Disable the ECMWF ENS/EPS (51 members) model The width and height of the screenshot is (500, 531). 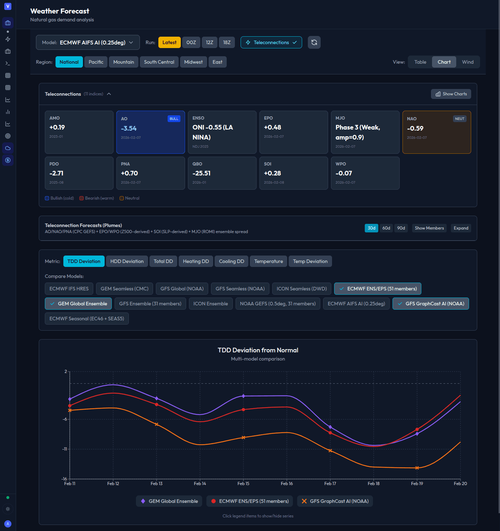(x=377, y=289)
